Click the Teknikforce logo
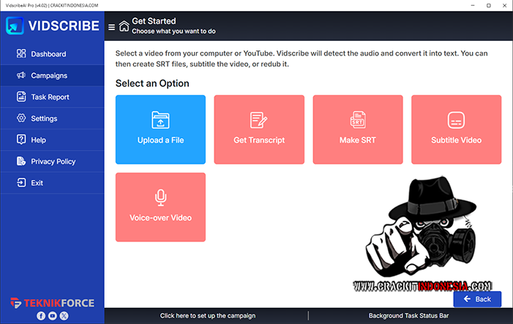 pos(53,303)
